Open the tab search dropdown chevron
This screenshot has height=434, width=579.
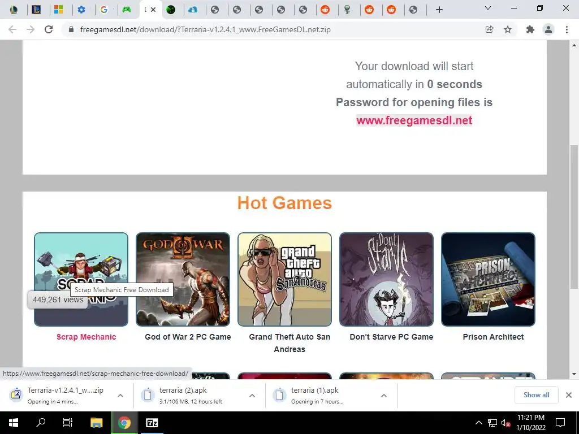pos(488,8)
